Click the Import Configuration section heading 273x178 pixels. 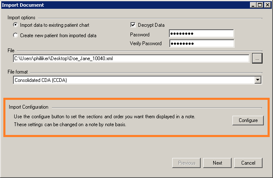(29, 107)
